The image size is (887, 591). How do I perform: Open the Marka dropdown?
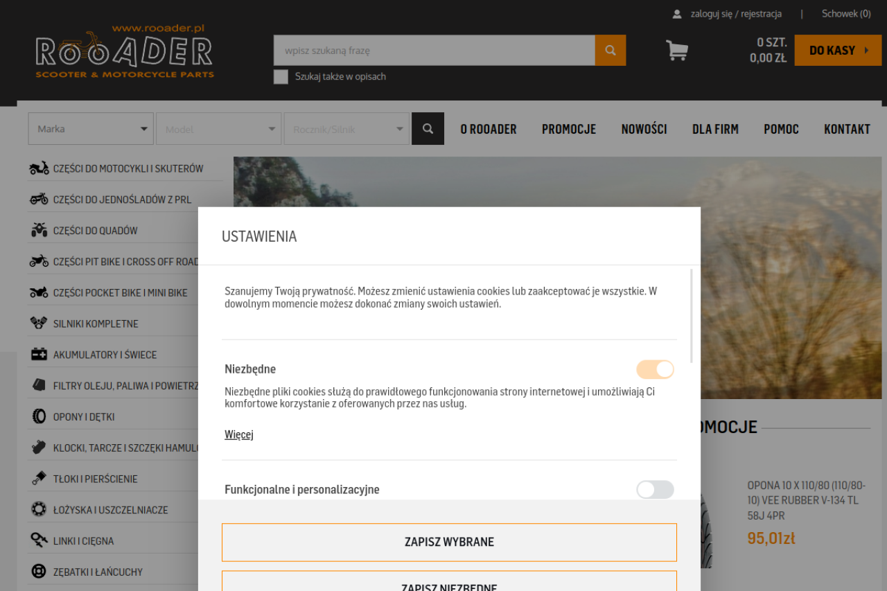coord(91,129)
